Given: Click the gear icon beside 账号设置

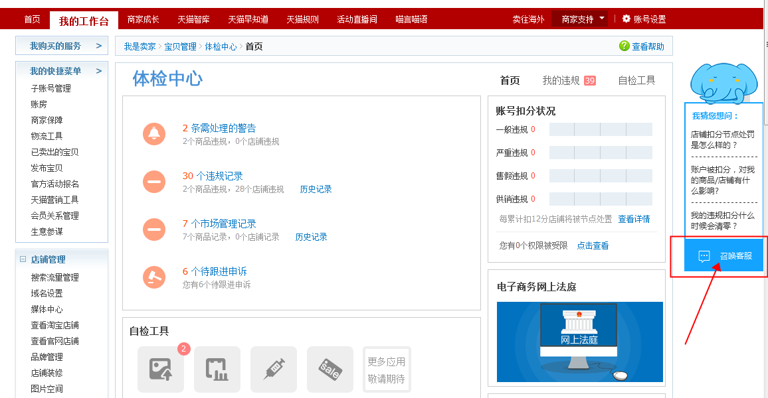Looking at the screenshot, I should point(626,19).
